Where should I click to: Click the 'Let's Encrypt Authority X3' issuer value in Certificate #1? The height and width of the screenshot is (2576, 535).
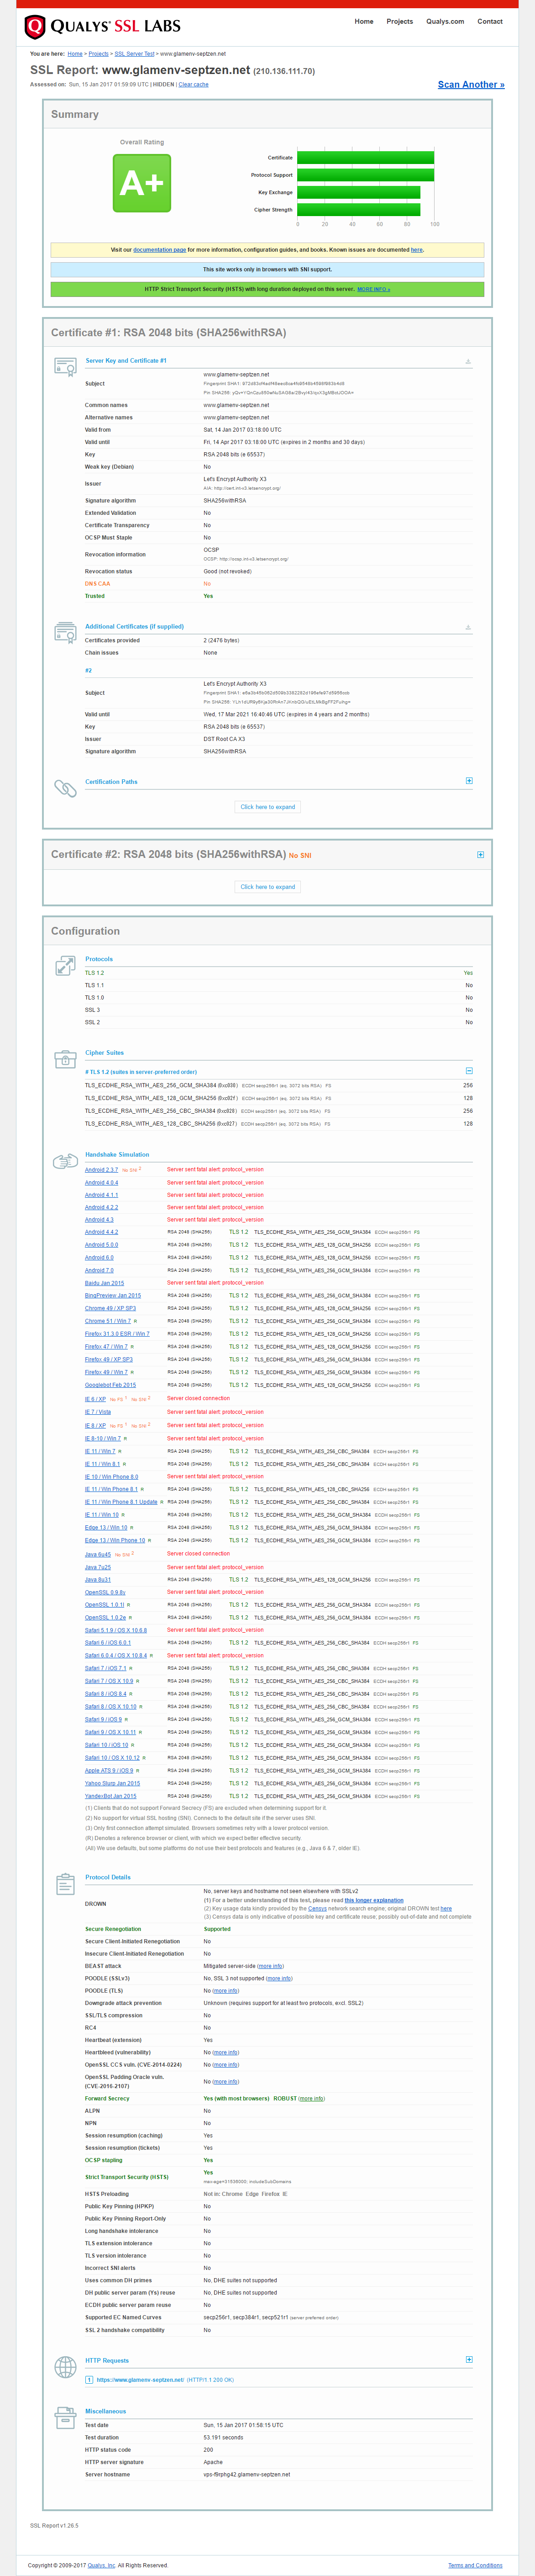click(235, 479)
